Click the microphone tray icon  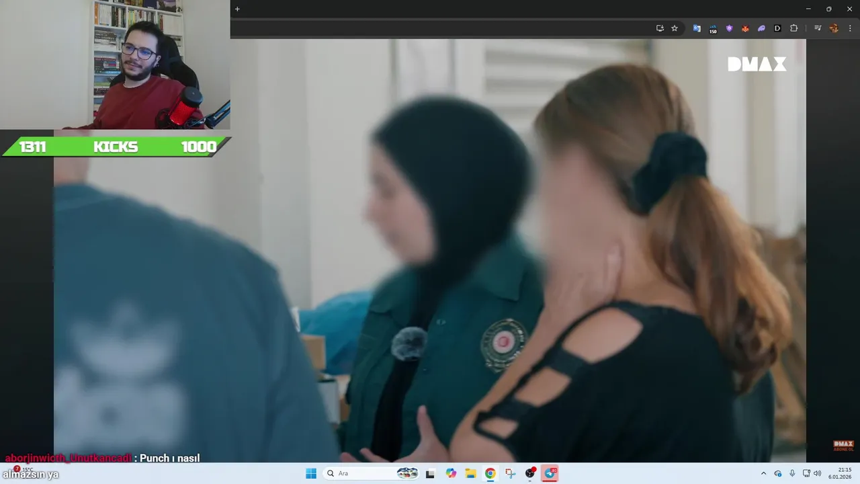coord(793,473)
